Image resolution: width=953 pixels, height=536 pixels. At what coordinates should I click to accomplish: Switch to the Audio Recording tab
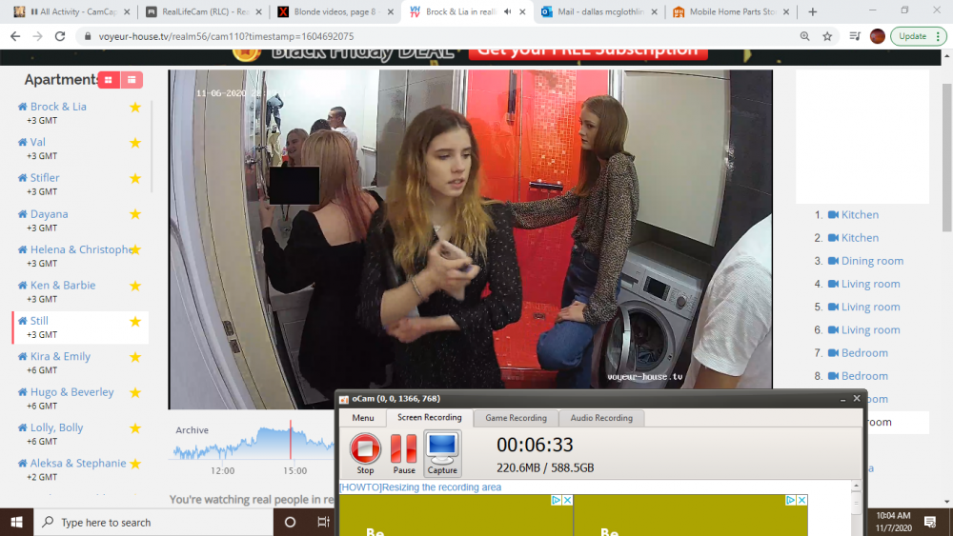(x=601, y=418)
